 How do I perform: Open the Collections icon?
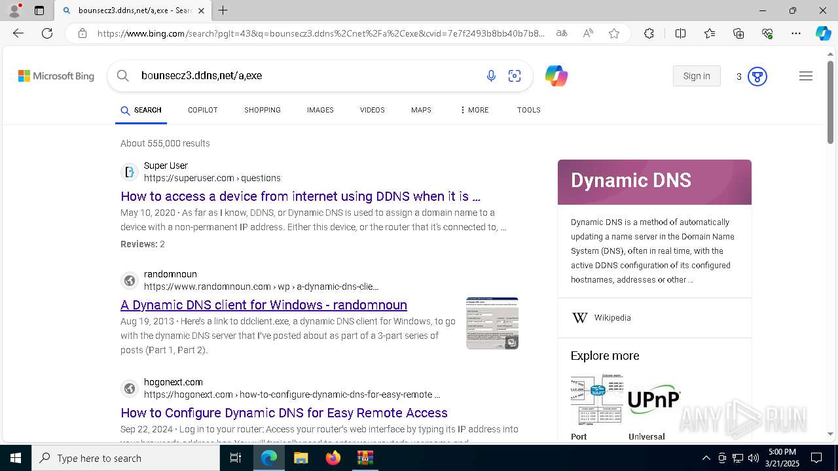pyautogui.click(x=738, y=33)
